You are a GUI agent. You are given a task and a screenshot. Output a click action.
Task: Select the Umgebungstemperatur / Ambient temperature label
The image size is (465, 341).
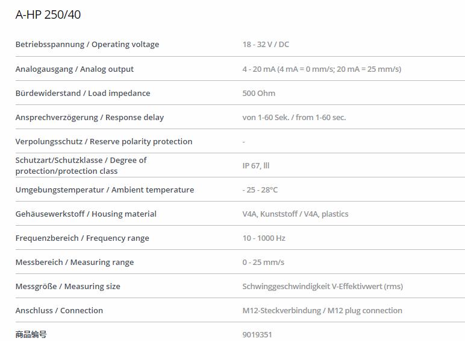(x=105, y=190)
